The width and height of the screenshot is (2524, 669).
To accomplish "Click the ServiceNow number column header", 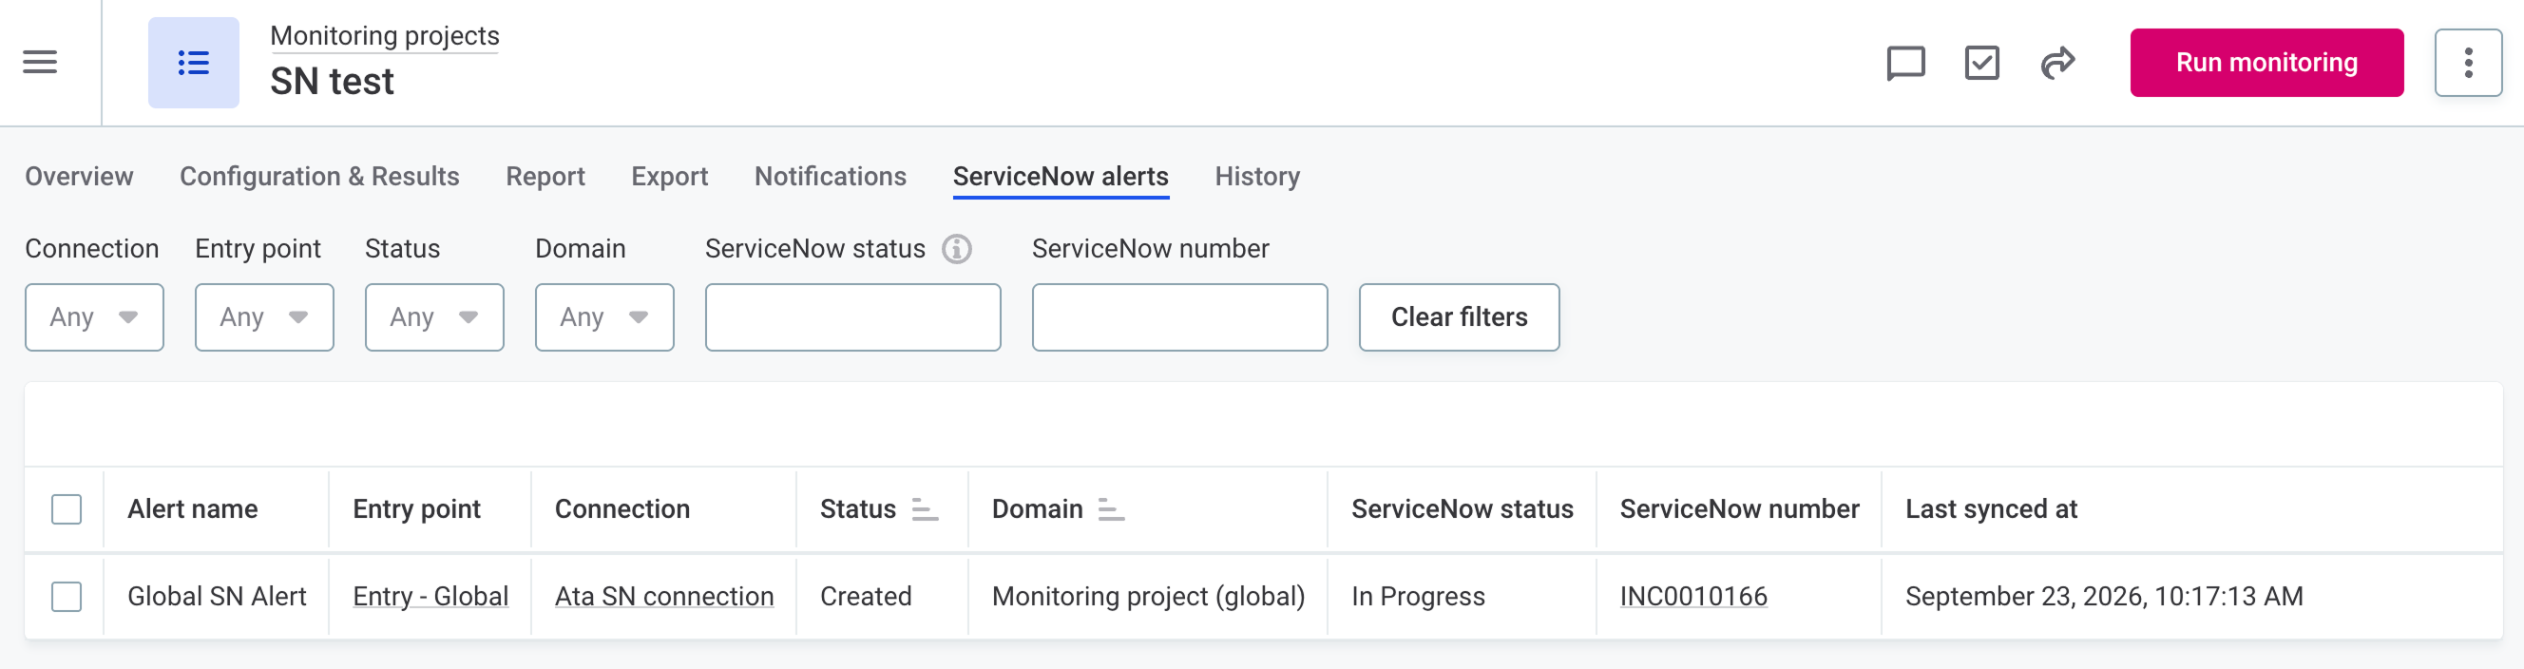I will point(1739,509).
